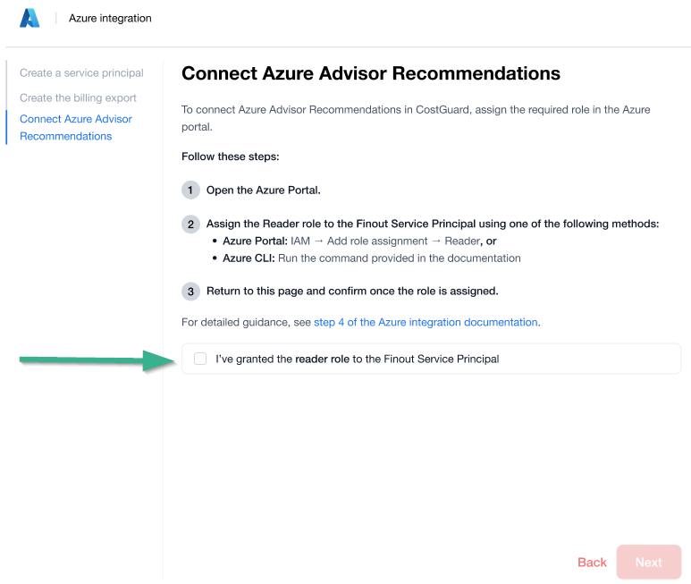Click the Azure integration header title
This screenshot has width=691, height=584.
pyautogui.click(x=110, y=18)
